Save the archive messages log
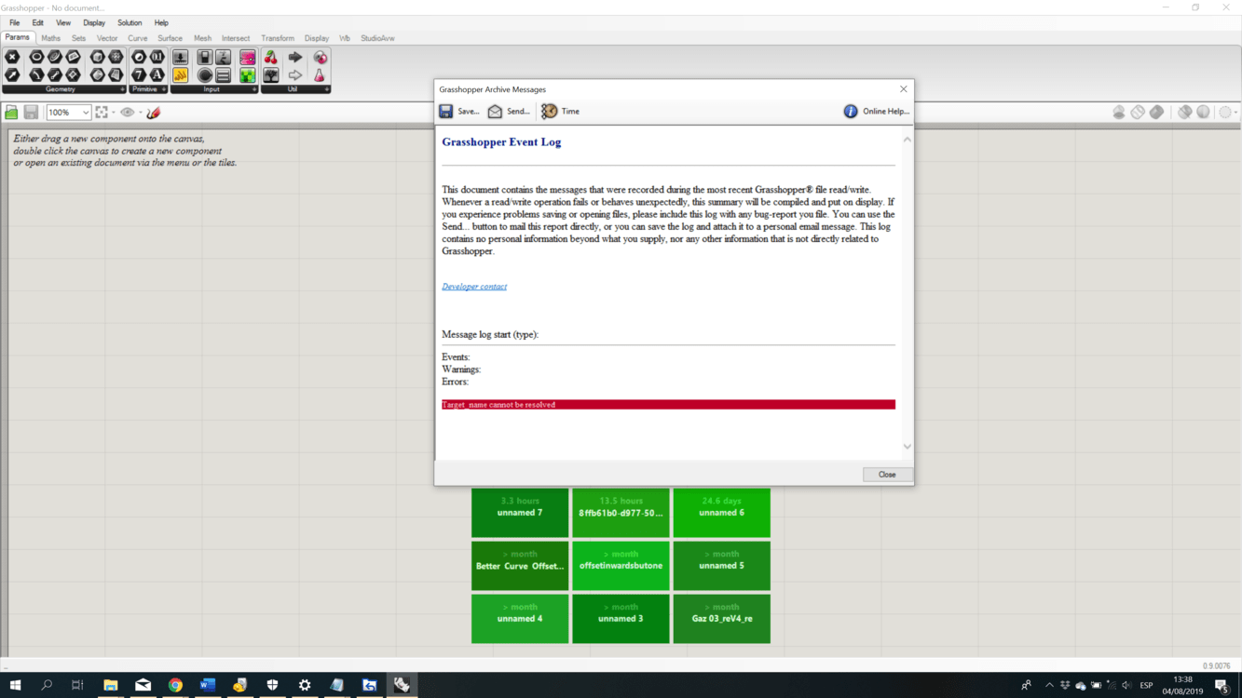Viewport: 1242px width, 698px height. point(459,112)
